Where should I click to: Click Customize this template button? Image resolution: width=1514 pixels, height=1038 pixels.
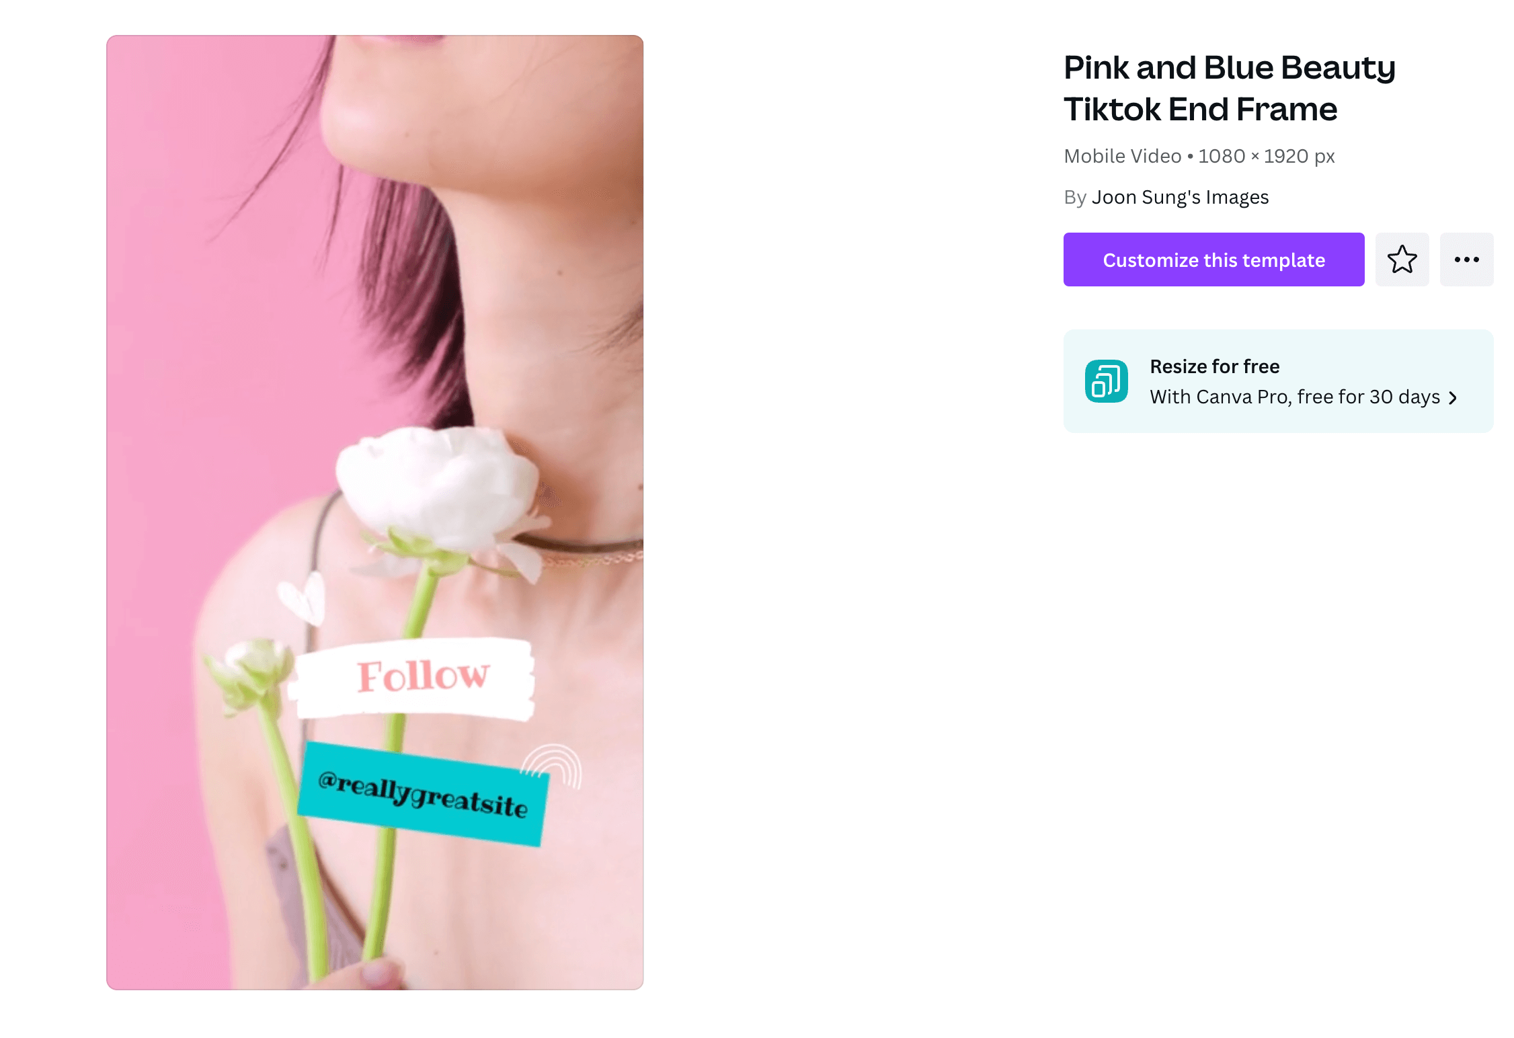(1213, 259)
